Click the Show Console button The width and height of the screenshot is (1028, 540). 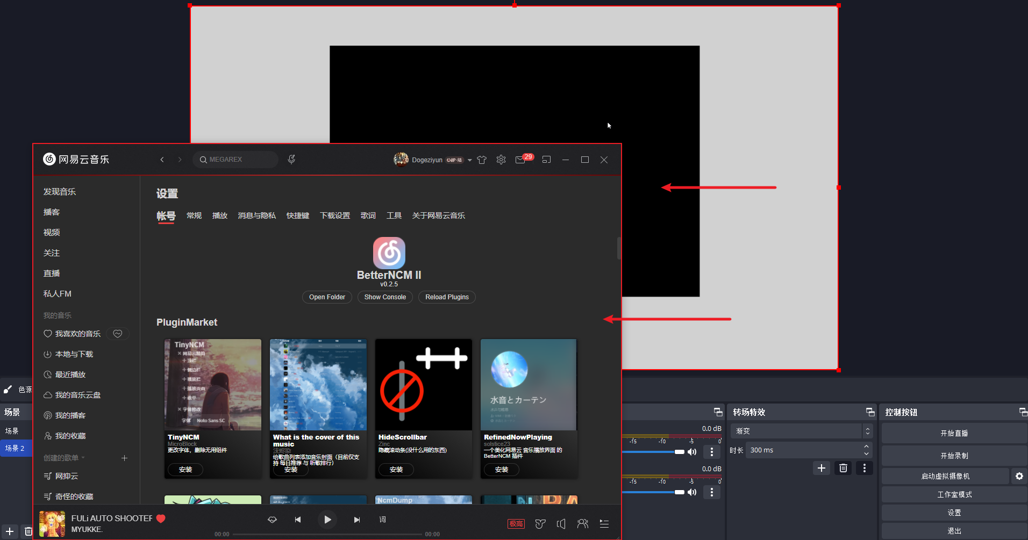pos(385,297)
